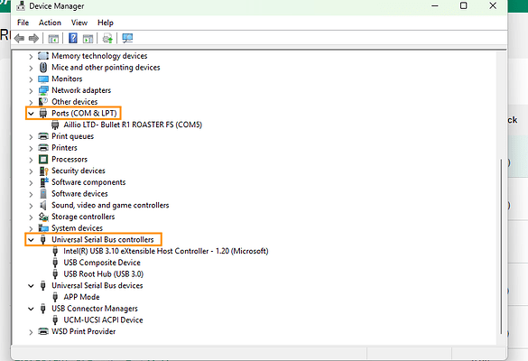This screenshot has width=528, height=361.
Task: Minimize the Device Manager window
Action: 435,5
